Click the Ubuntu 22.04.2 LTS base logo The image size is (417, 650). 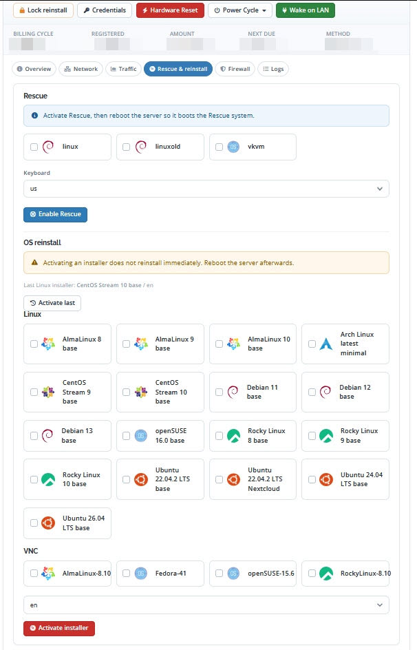141,480
